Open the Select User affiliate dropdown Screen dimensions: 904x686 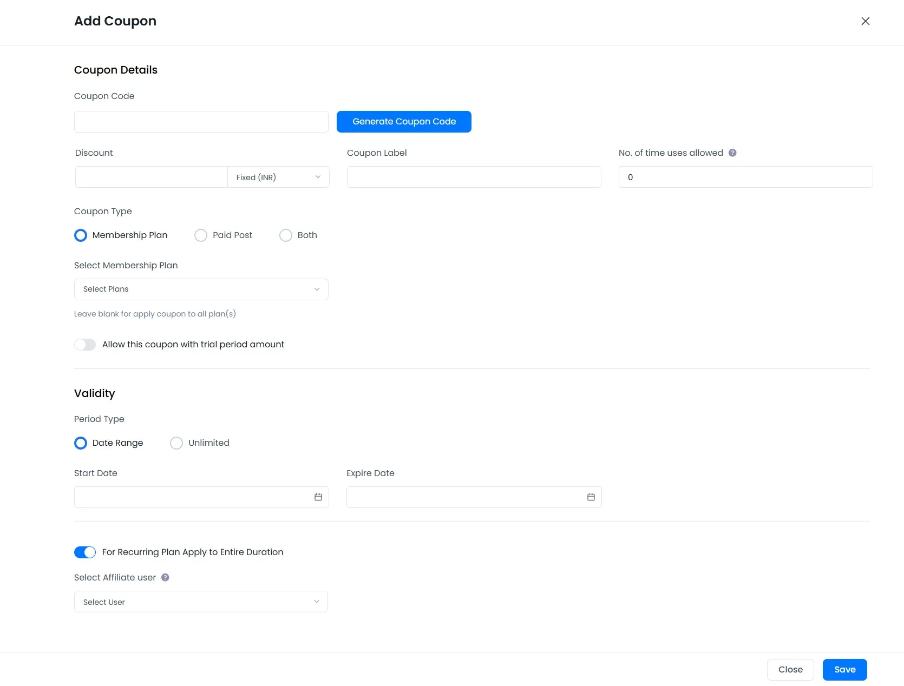point(201,602)
